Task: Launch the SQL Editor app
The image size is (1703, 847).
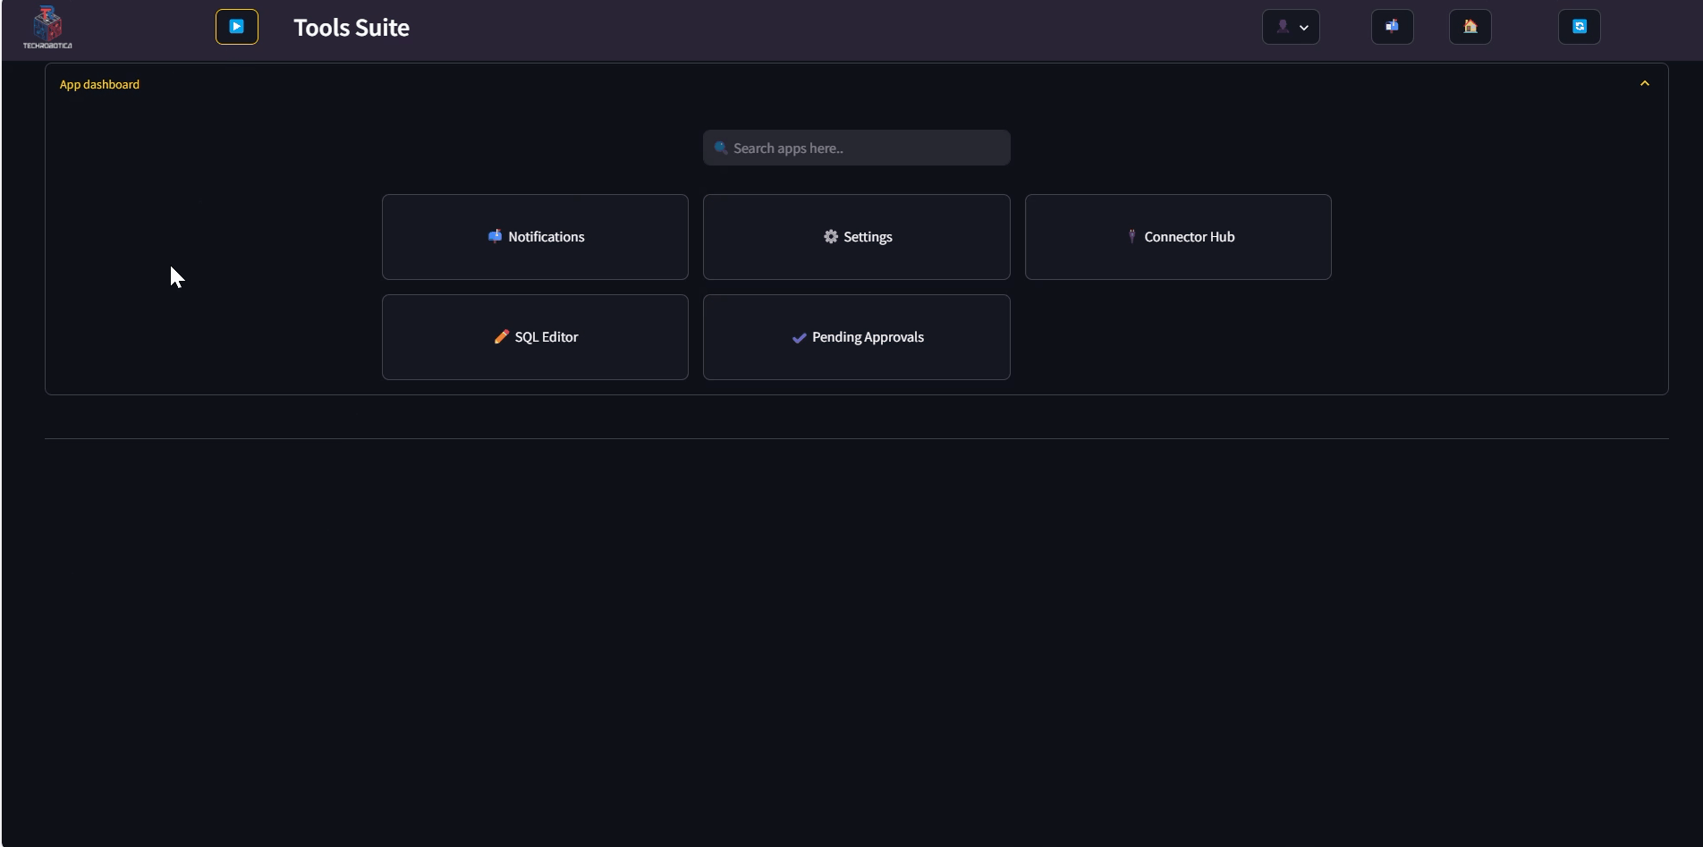Action: 535,337
